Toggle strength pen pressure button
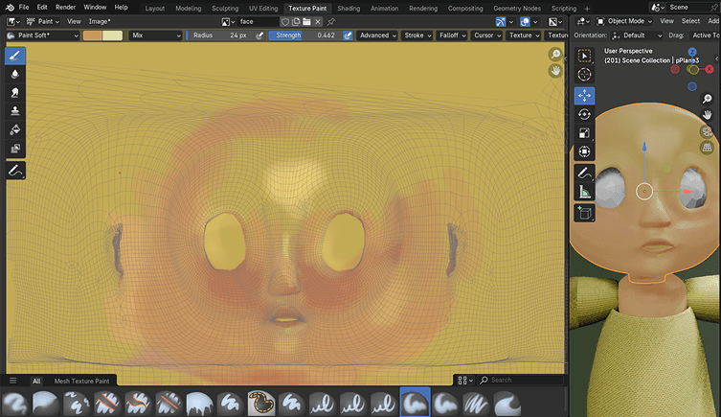This screenshot has height=417, width=721. (349, 35)
